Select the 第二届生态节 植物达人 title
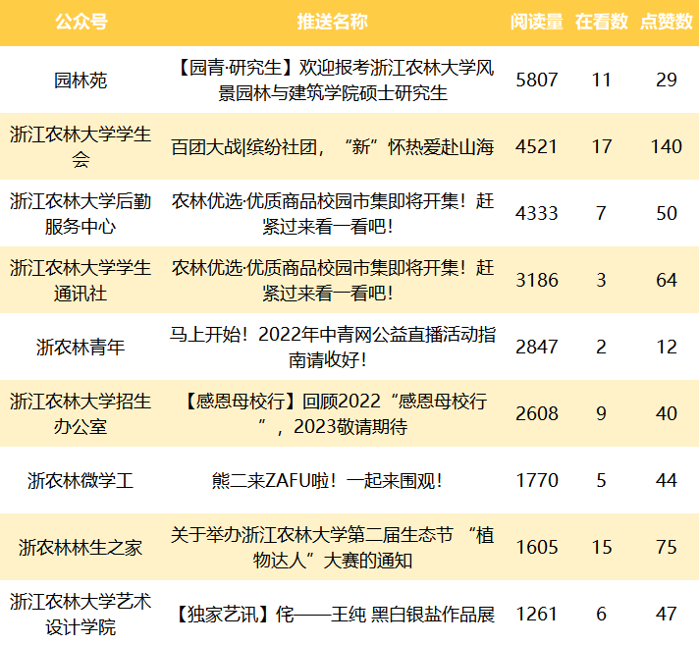Viewport: 699px width, 645px height. coord(333,548)
